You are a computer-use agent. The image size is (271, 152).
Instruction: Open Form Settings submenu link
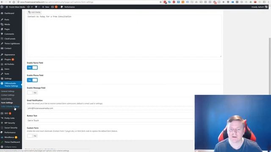7,103
